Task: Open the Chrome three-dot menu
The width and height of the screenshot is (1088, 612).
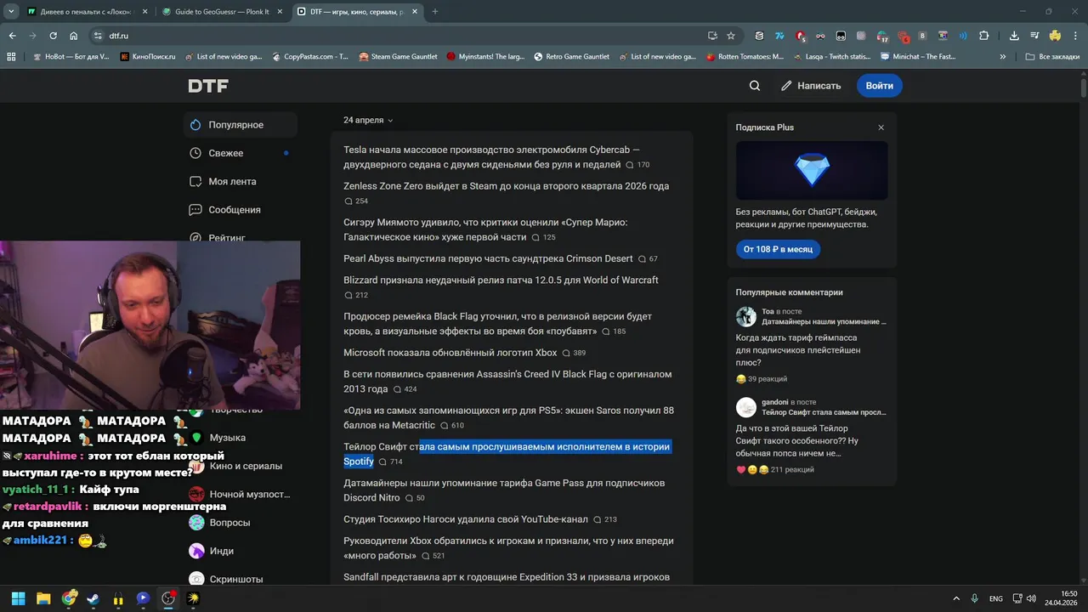Action: click(x=1076, y=36)
